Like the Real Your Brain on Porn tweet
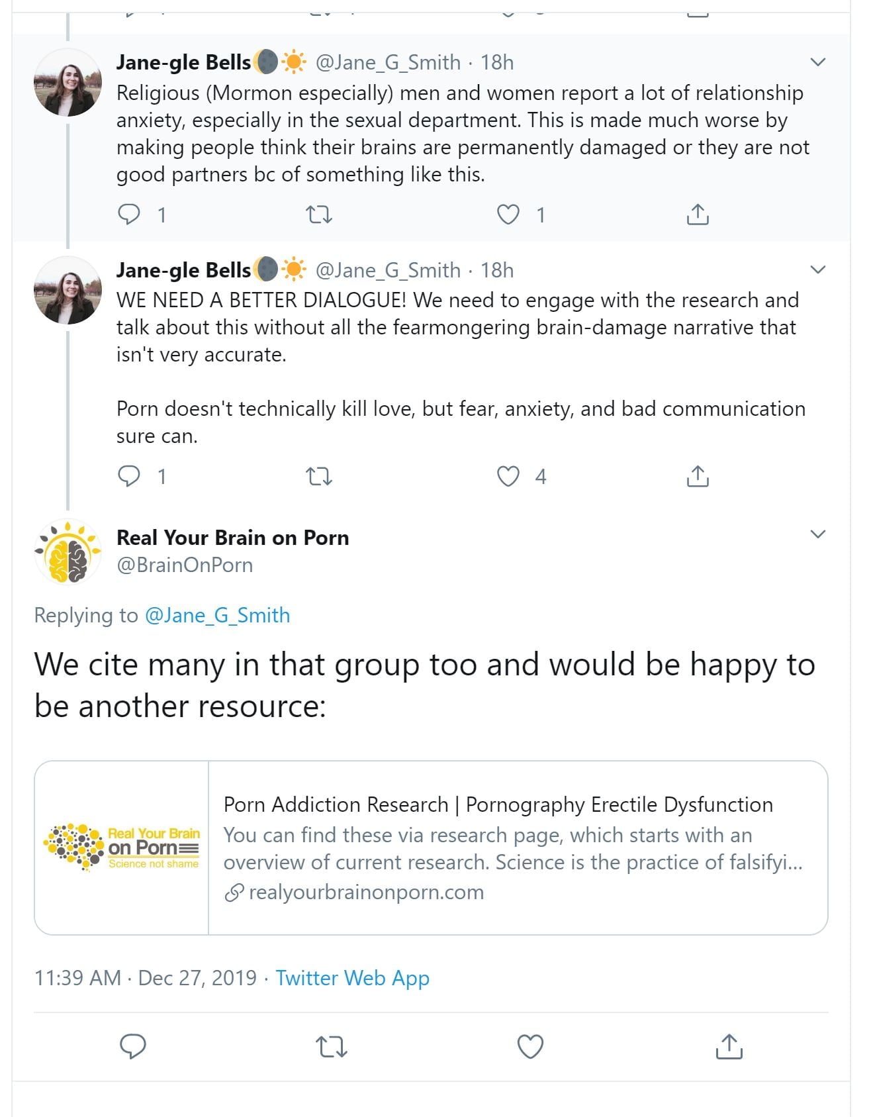Viewport: 873px width, 1117px height. [529, 1046]
